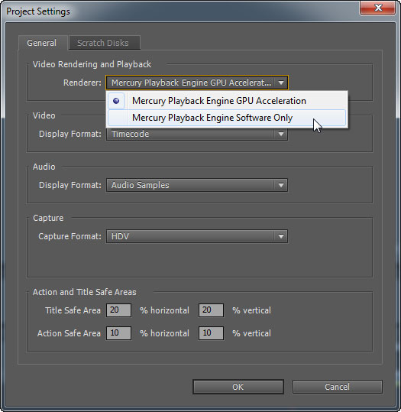Image resolution: width=401 pixels, height=412 pixels.
Task: Click Action Safe Area horizontal percent field
Action: [118, 333]
